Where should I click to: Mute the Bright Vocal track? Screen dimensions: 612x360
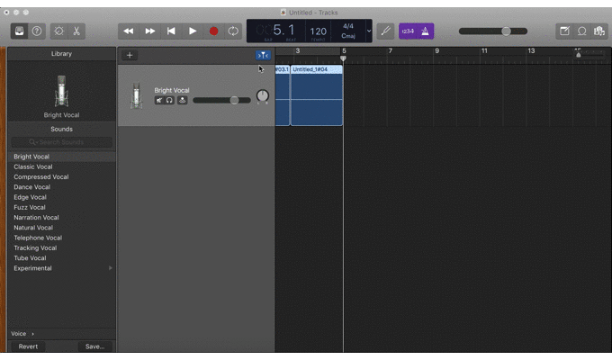(x=159, y=100)
